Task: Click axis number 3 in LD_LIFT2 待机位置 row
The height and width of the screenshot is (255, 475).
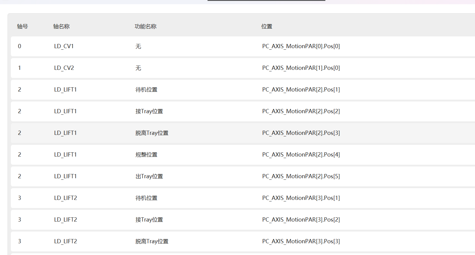Action: pos(20,198)
